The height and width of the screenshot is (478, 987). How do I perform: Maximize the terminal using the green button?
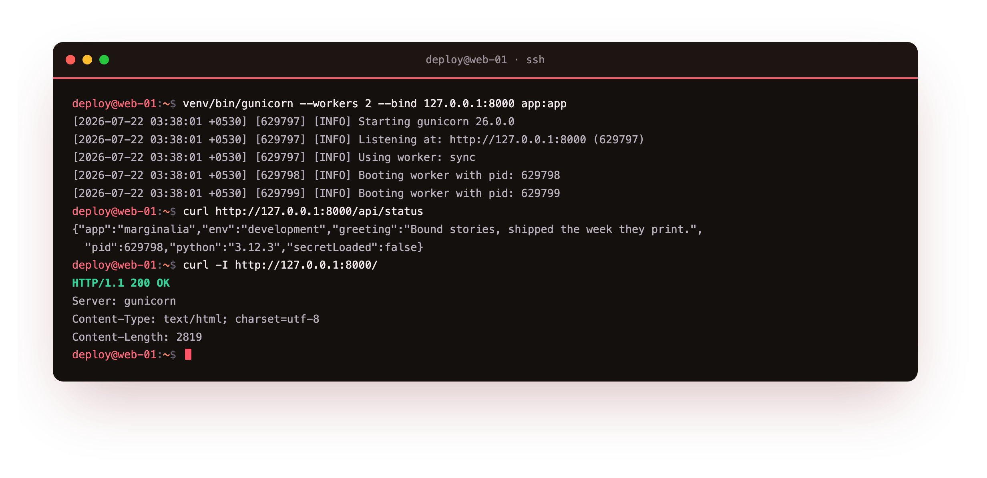(104, 60)
